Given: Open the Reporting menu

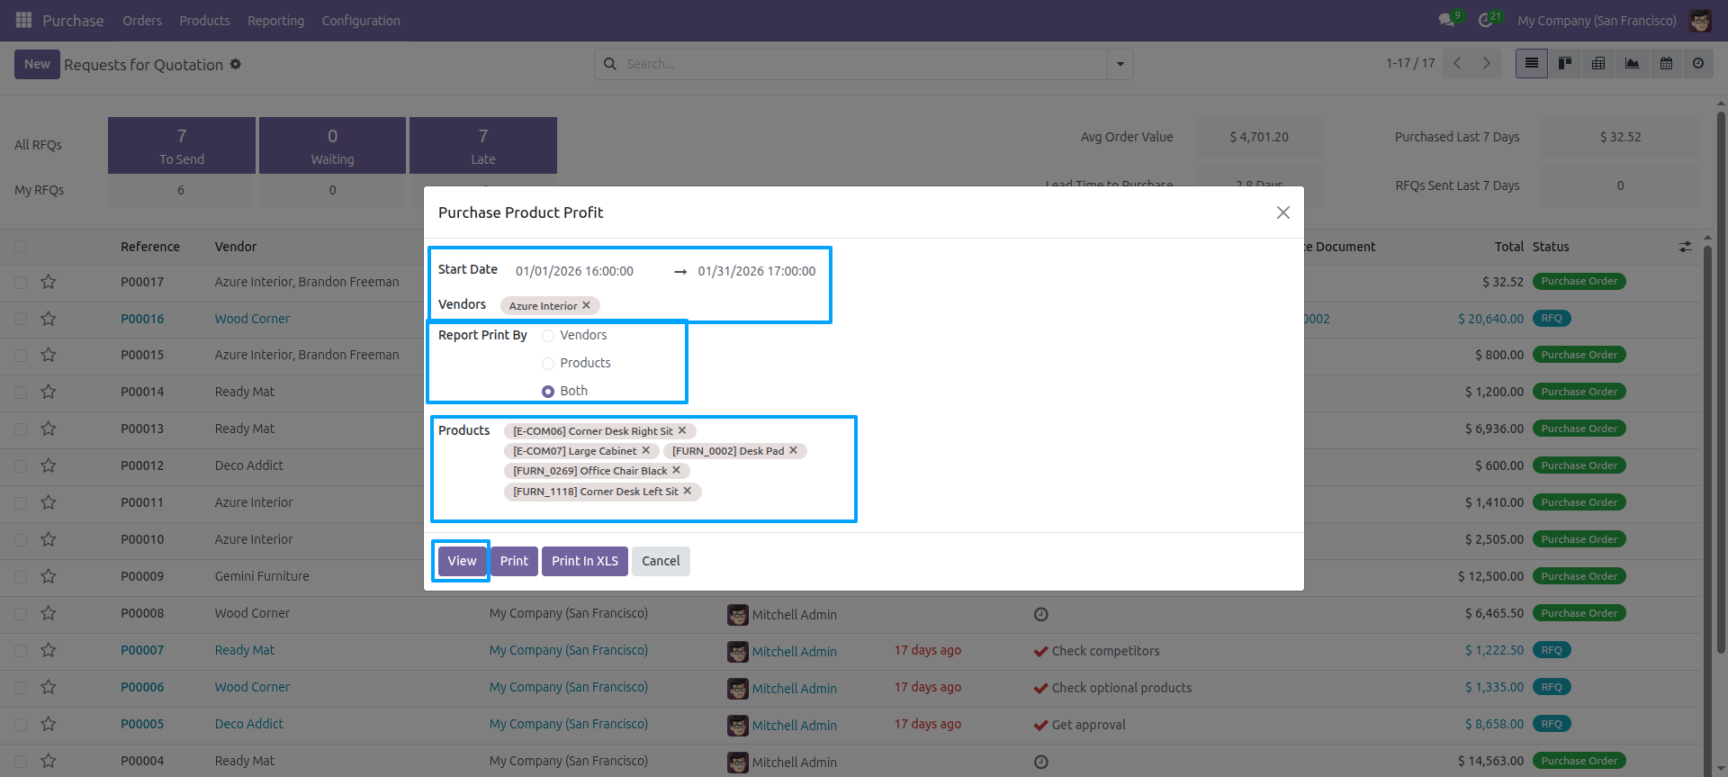Looking at the screenshot, I should (x=276, y=20).
